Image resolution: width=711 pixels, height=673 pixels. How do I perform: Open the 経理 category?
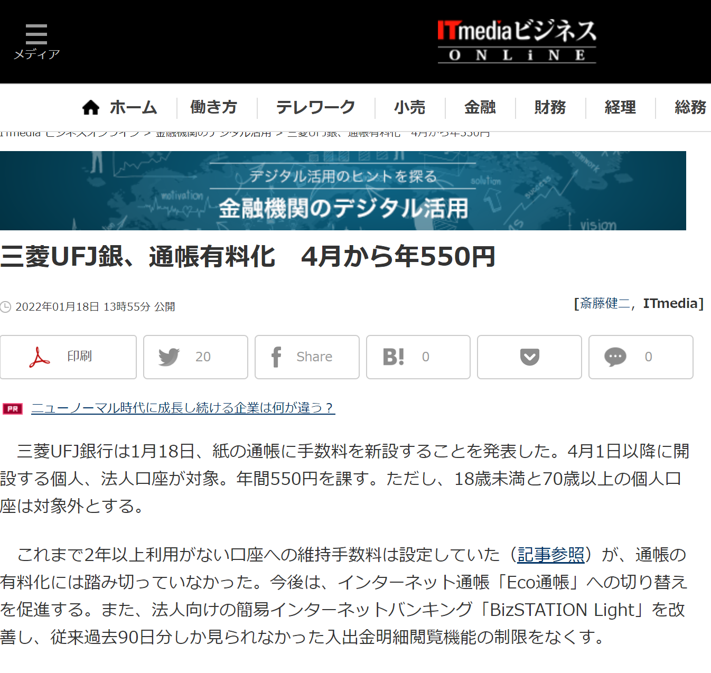pos(620,107)
